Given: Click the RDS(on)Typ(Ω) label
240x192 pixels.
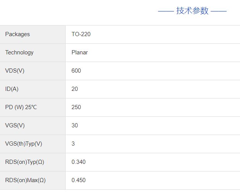Looking at the screenshot, I should [x=25, y=162].
